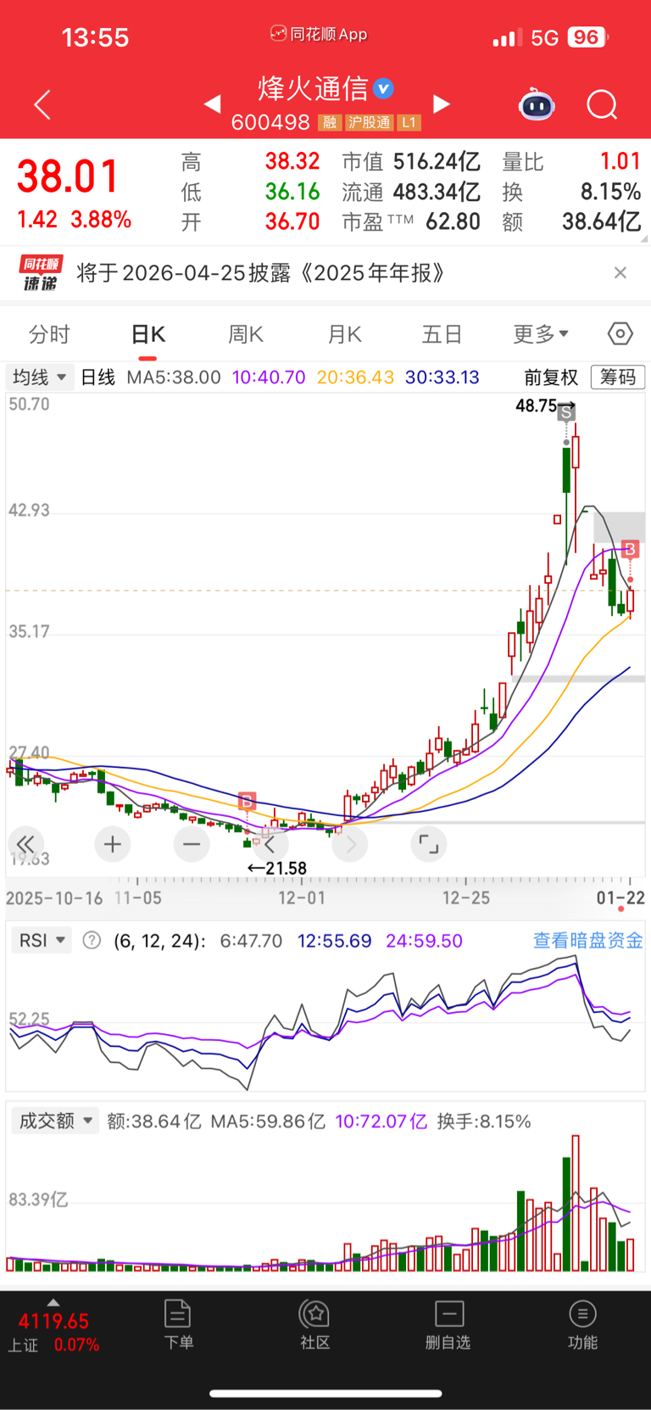Image resolution: width=651 pixels, height=1410 pixels.
Task: Tap the B buy marker near 01-22
Action: (630, 549)
